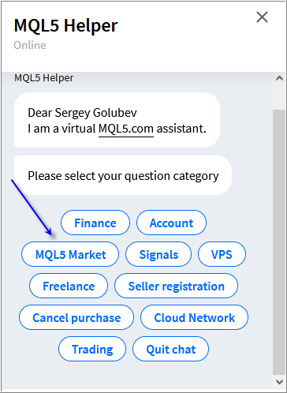Select the Freelance category
Screen dimensions: 287x393
(x=69, y=286)
